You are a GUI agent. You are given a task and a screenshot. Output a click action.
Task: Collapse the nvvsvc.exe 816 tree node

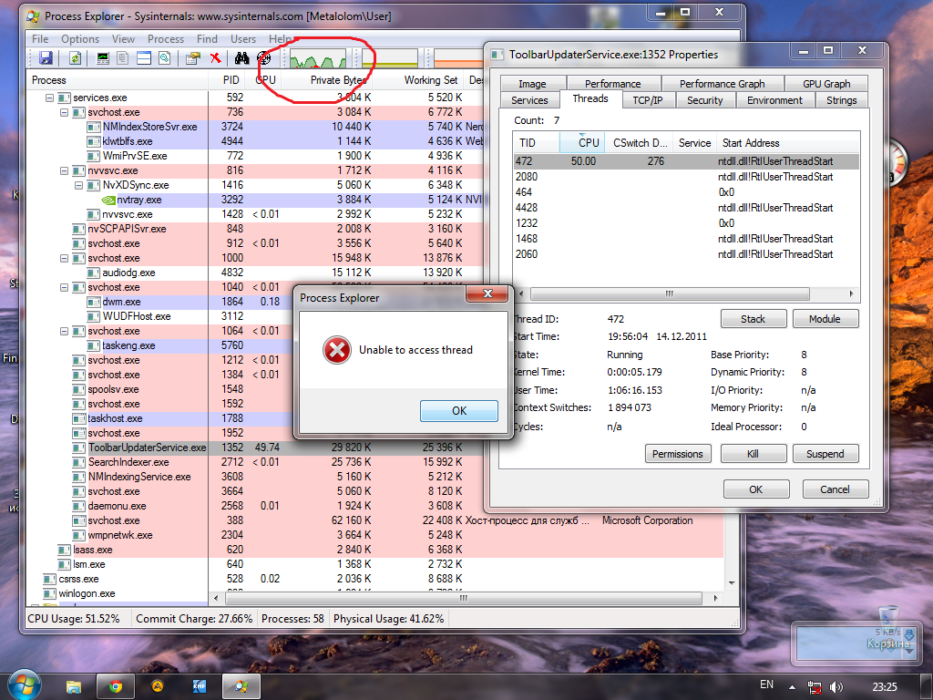[65, 170]
